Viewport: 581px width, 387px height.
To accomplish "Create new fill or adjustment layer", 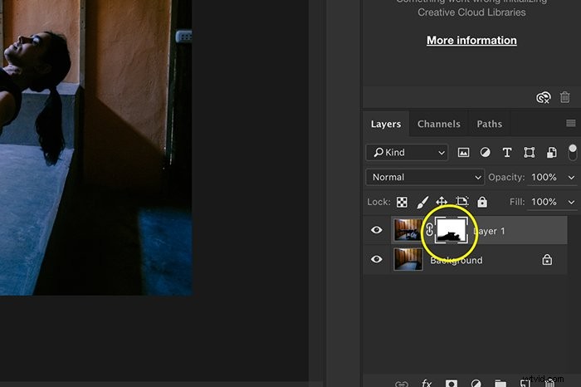I will coord(476,383).
